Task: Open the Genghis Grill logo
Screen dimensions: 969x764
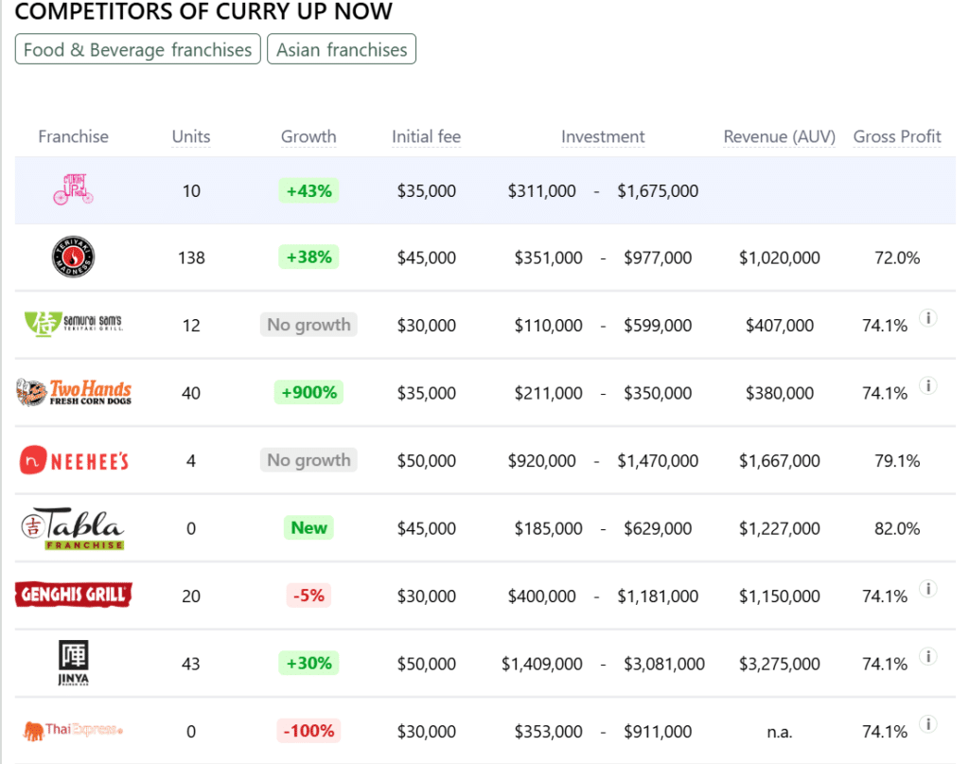Action: (x=74, y=595)
